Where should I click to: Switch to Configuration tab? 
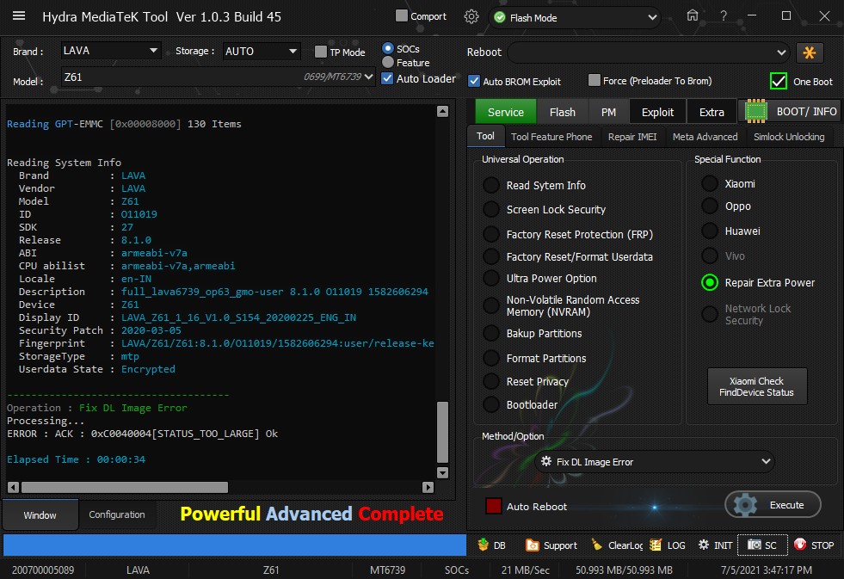click(117, 514)
